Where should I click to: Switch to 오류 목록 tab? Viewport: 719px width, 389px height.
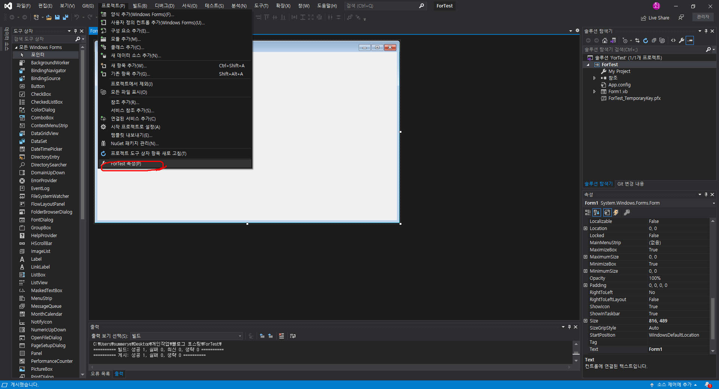100,374
